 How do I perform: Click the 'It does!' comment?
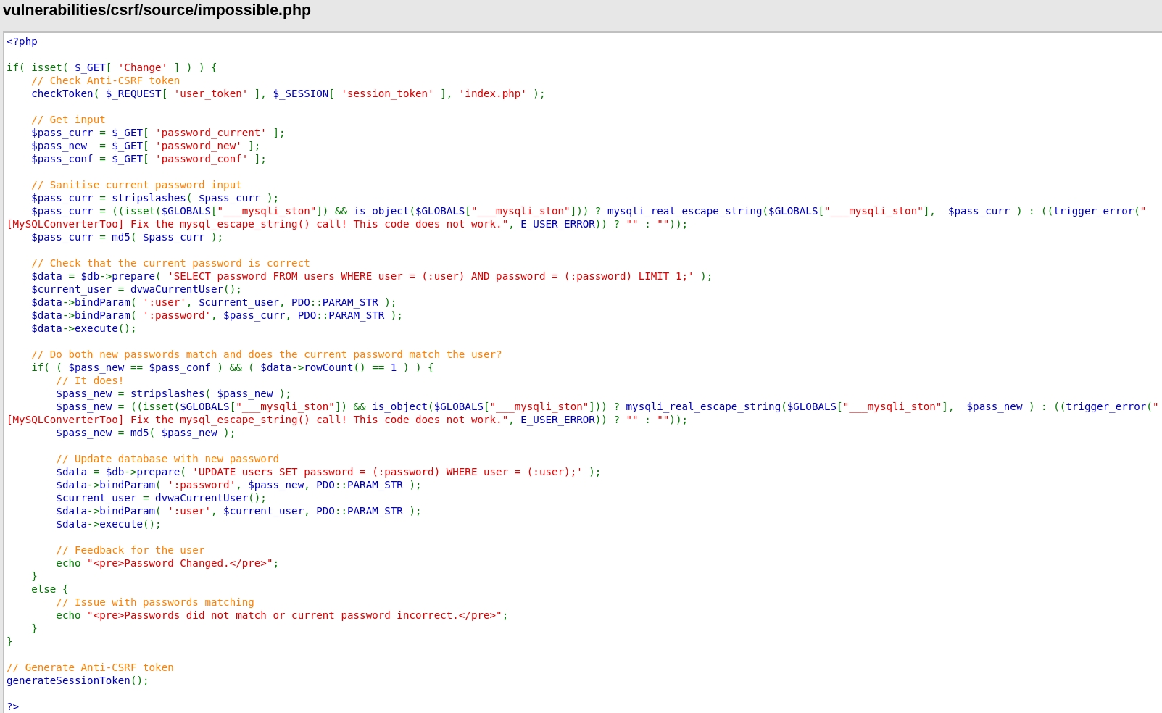(90, 380)
